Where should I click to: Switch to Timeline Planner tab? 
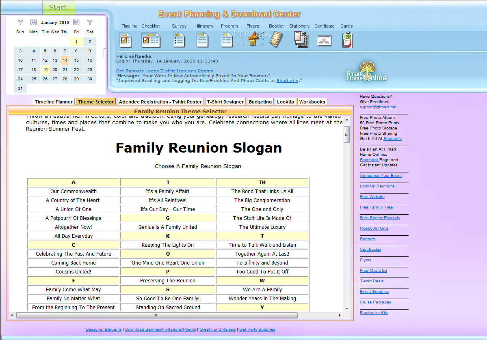[54, 102]
